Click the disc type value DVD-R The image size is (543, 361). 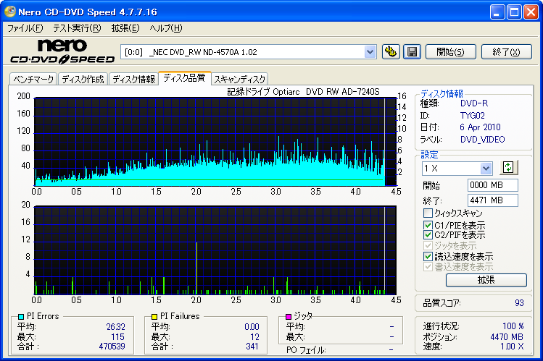474,103
